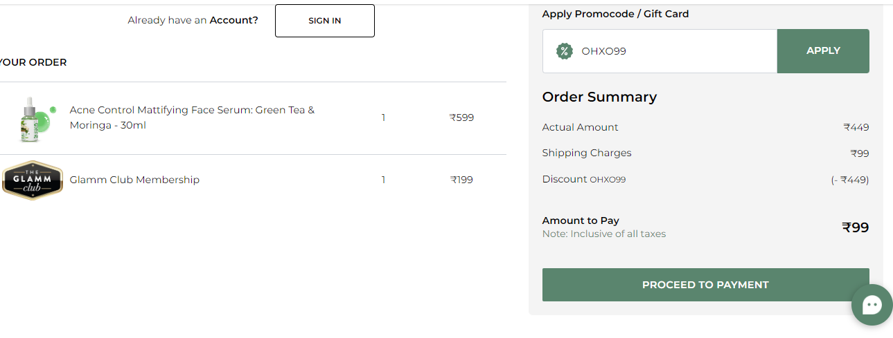Image resolution: width=893 pixels, height=338 pixels.
Task: Click the SIGN IN button
Action: click(x=325, y=21)
